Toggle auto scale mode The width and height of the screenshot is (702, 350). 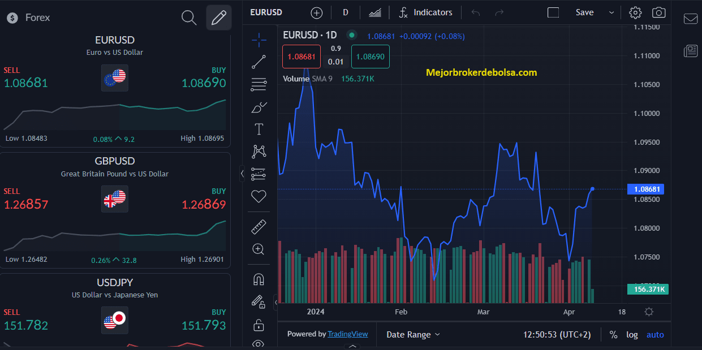(x=655, y=335)
